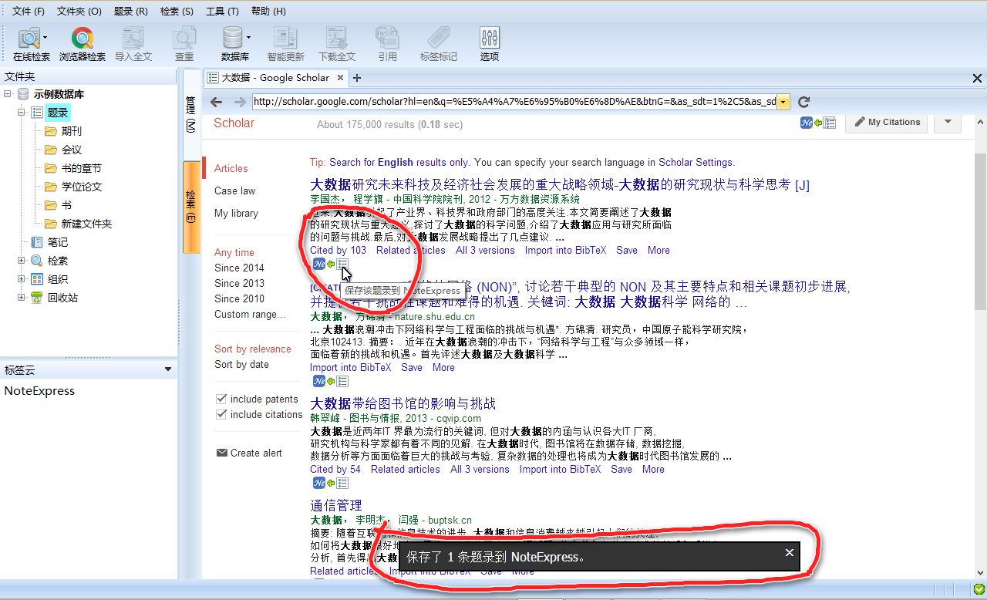Screen dimensions: 987x600
Task: Go forward with the browser forward arrow
Action: 240,102
